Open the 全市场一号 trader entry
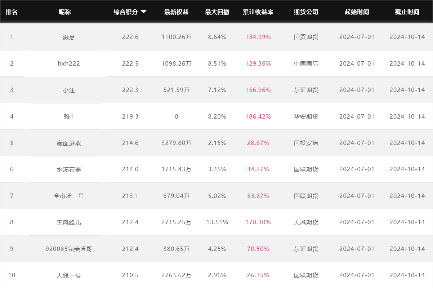The height and width of the screenshot is (288, 433). [69, 196]
